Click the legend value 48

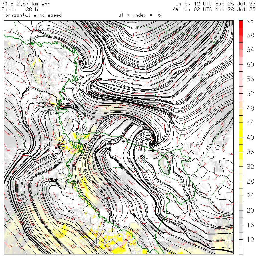pos(250,108)
